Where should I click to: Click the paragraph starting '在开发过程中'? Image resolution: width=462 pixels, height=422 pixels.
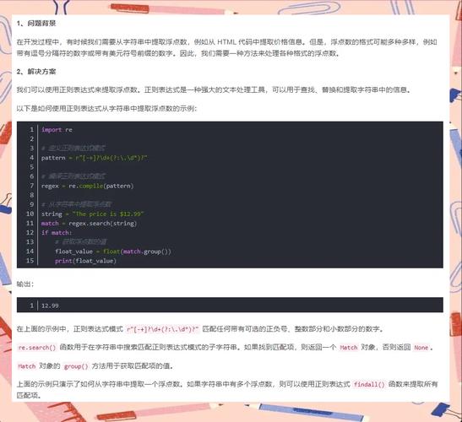pyautogui.click(x=227, y=47)
